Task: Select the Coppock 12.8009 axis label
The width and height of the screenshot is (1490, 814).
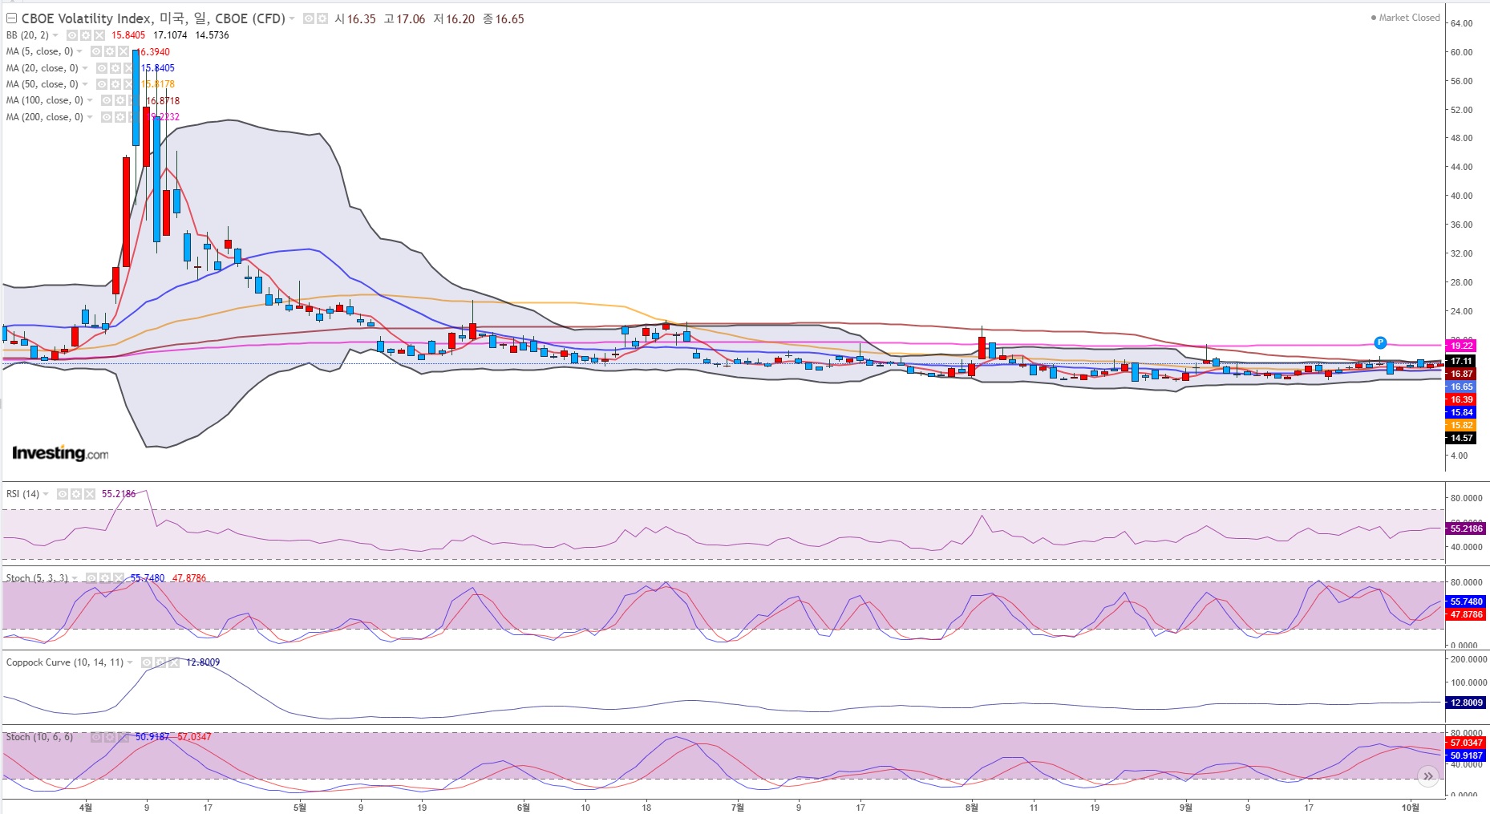Action: pyautogui.click(x=1467, y=703)
